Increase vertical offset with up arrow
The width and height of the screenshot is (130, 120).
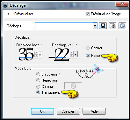(x=72, y=53)
